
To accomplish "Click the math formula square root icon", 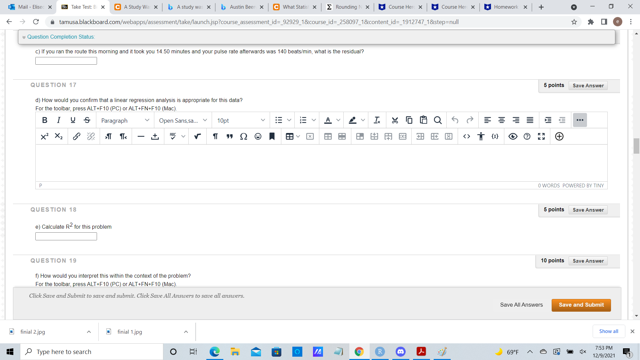I will click(197, 136).
